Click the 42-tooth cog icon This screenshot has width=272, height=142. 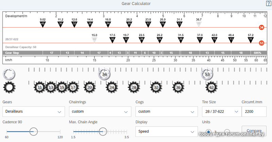coord(211,87)
